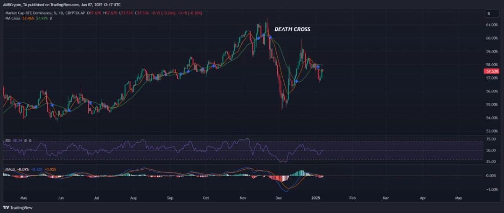This screenshot has width=504, height=213.
Task: Click the Aug label on the time axis
Action: click(x=133, y=198)
